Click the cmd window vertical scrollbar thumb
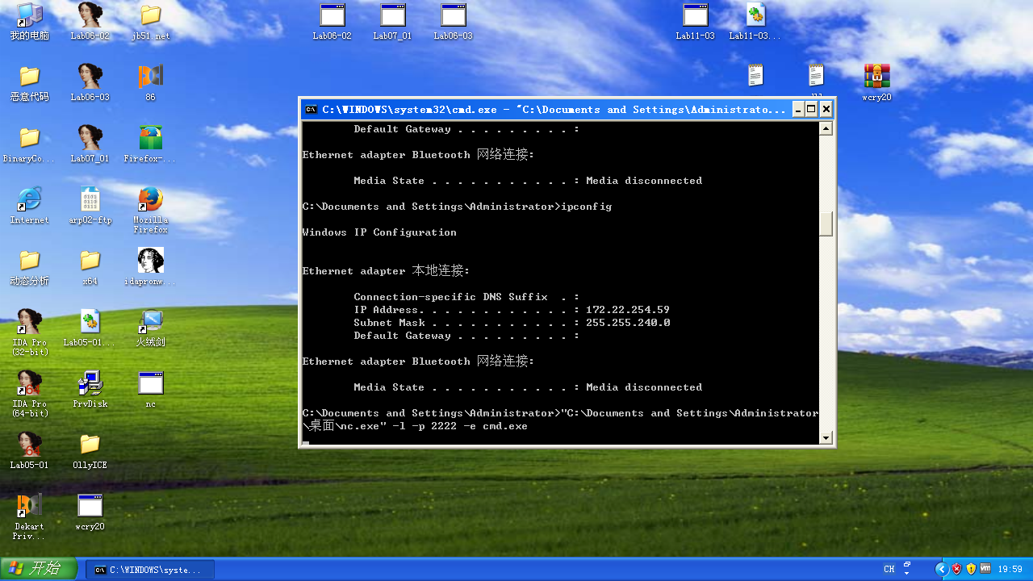 [826, 224]
